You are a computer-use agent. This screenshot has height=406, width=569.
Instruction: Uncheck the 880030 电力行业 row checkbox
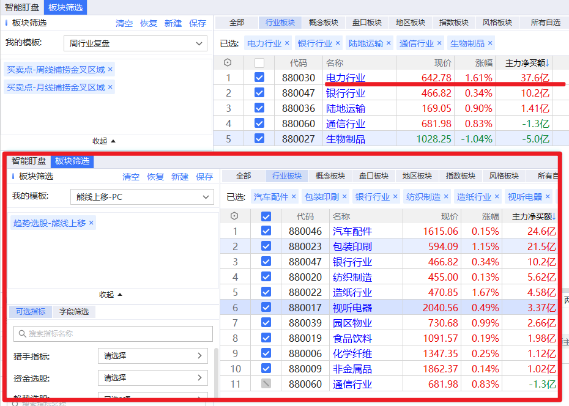click(259, 78)
